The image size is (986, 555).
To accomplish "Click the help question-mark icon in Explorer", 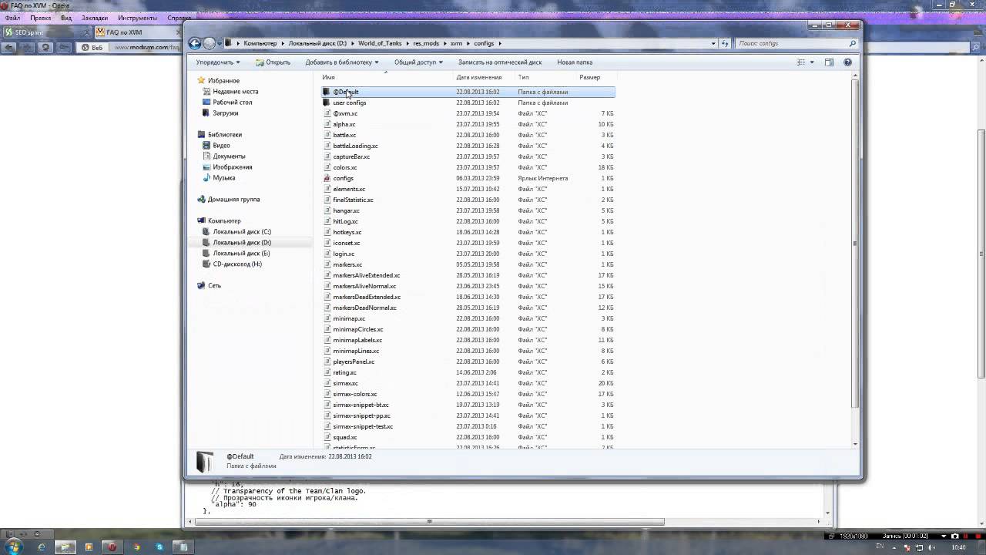I will coord(847,62).
